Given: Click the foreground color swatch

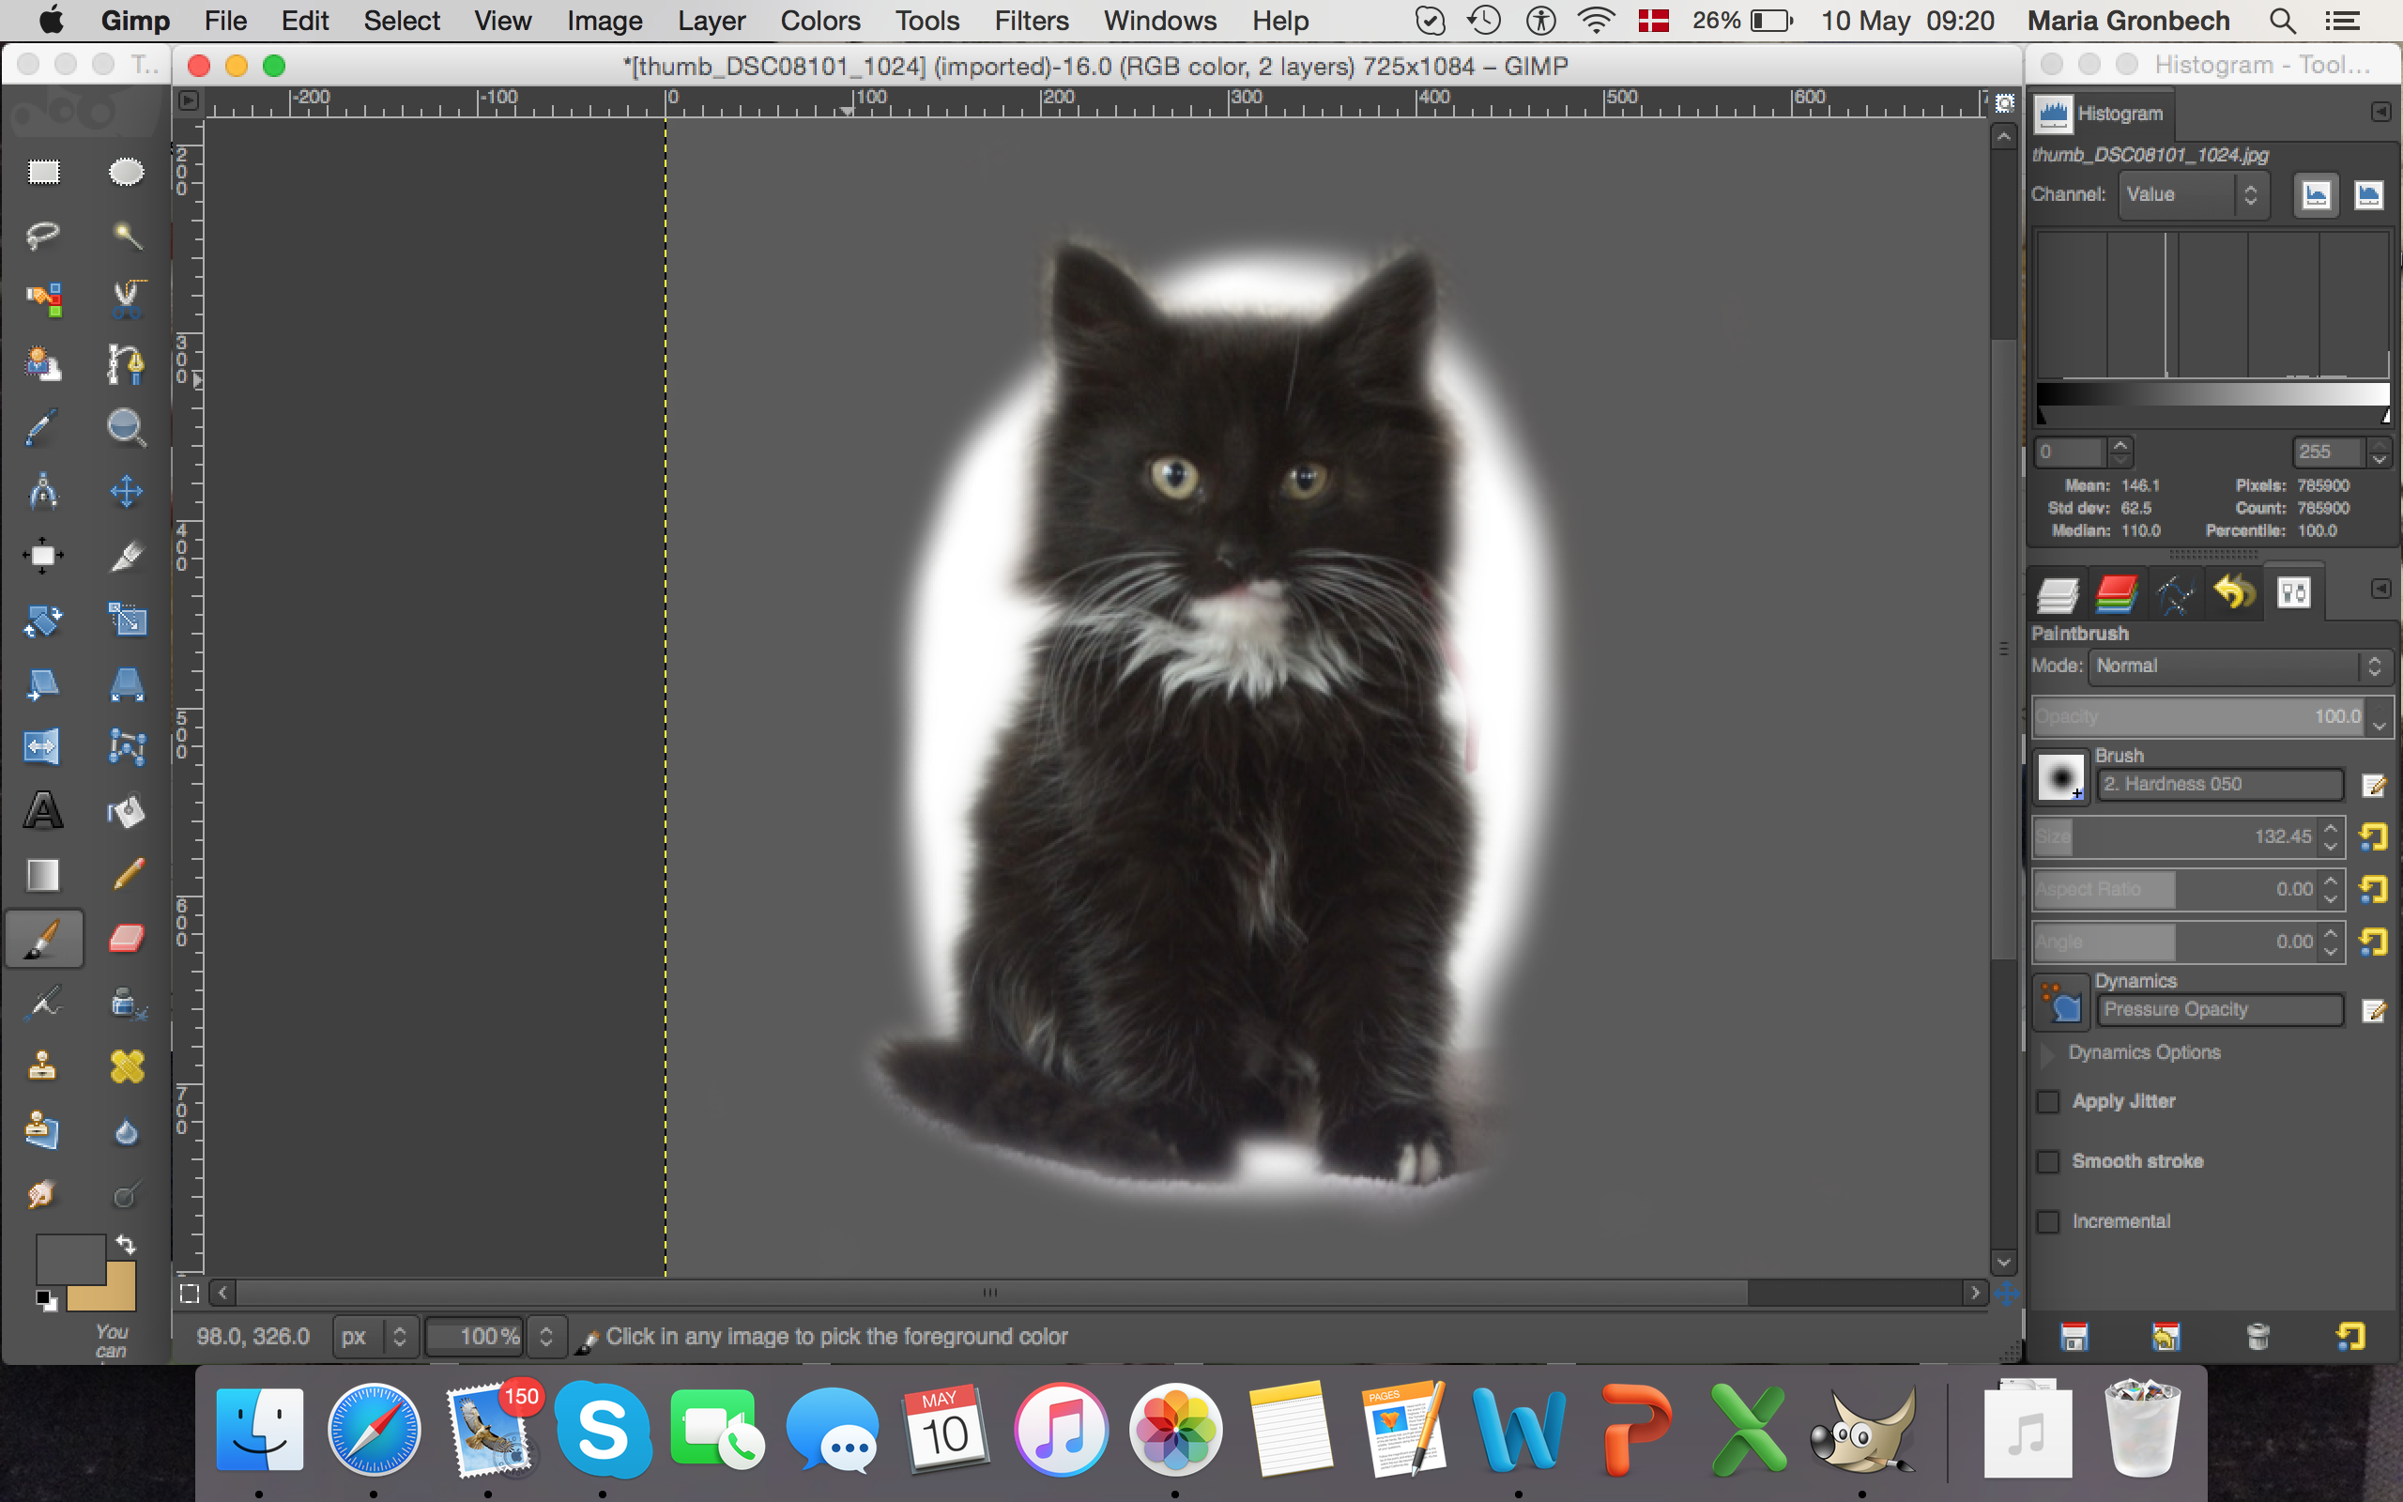Looking at the screenshot, I should 69,1260.
